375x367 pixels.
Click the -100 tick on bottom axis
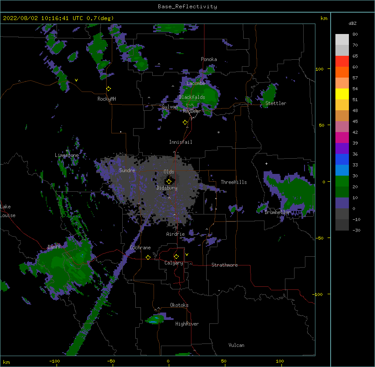click(54, 361)
